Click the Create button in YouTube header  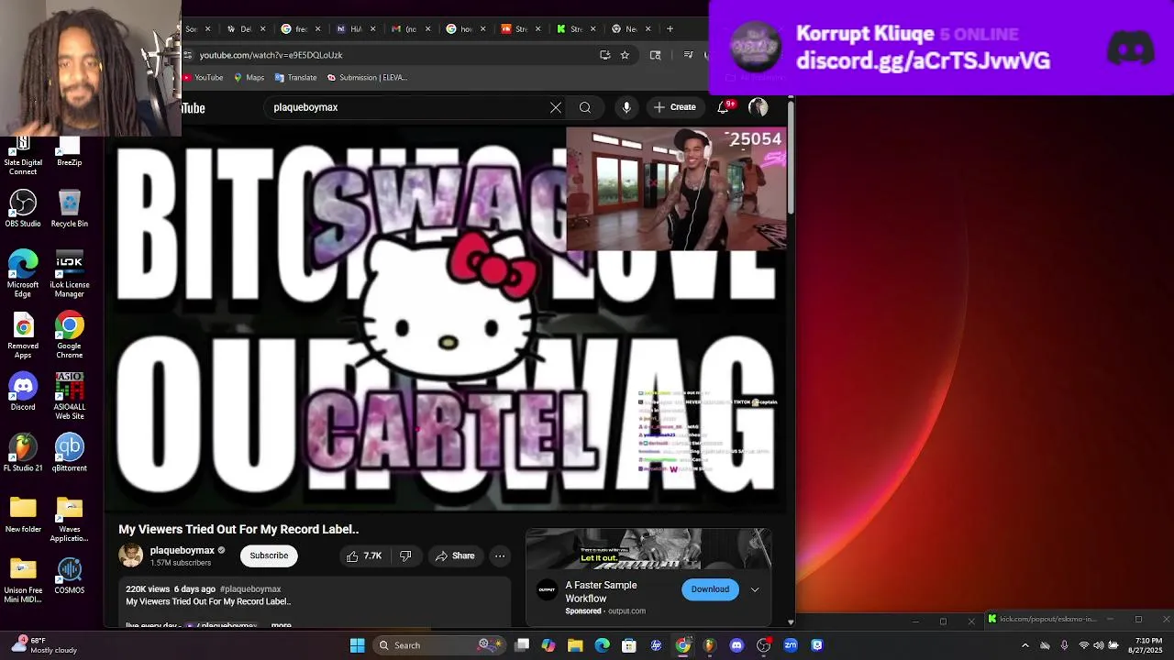point(675,107)
